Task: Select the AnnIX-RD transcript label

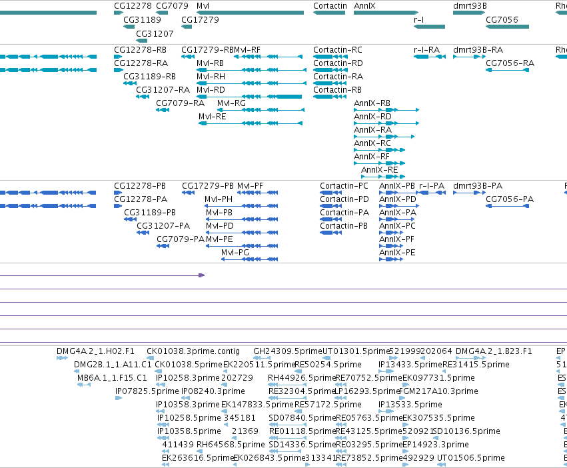Action: pyautogui.click(x=372, y=117)
